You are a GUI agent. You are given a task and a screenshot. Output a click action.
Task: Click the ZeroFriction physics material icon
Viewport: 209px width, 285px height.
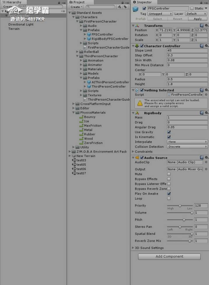[x=81, y=143]
